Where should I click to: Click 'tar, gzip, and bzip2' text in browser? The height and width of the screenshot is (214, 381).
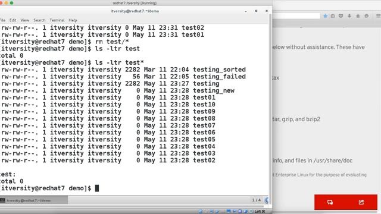point(296,119)
